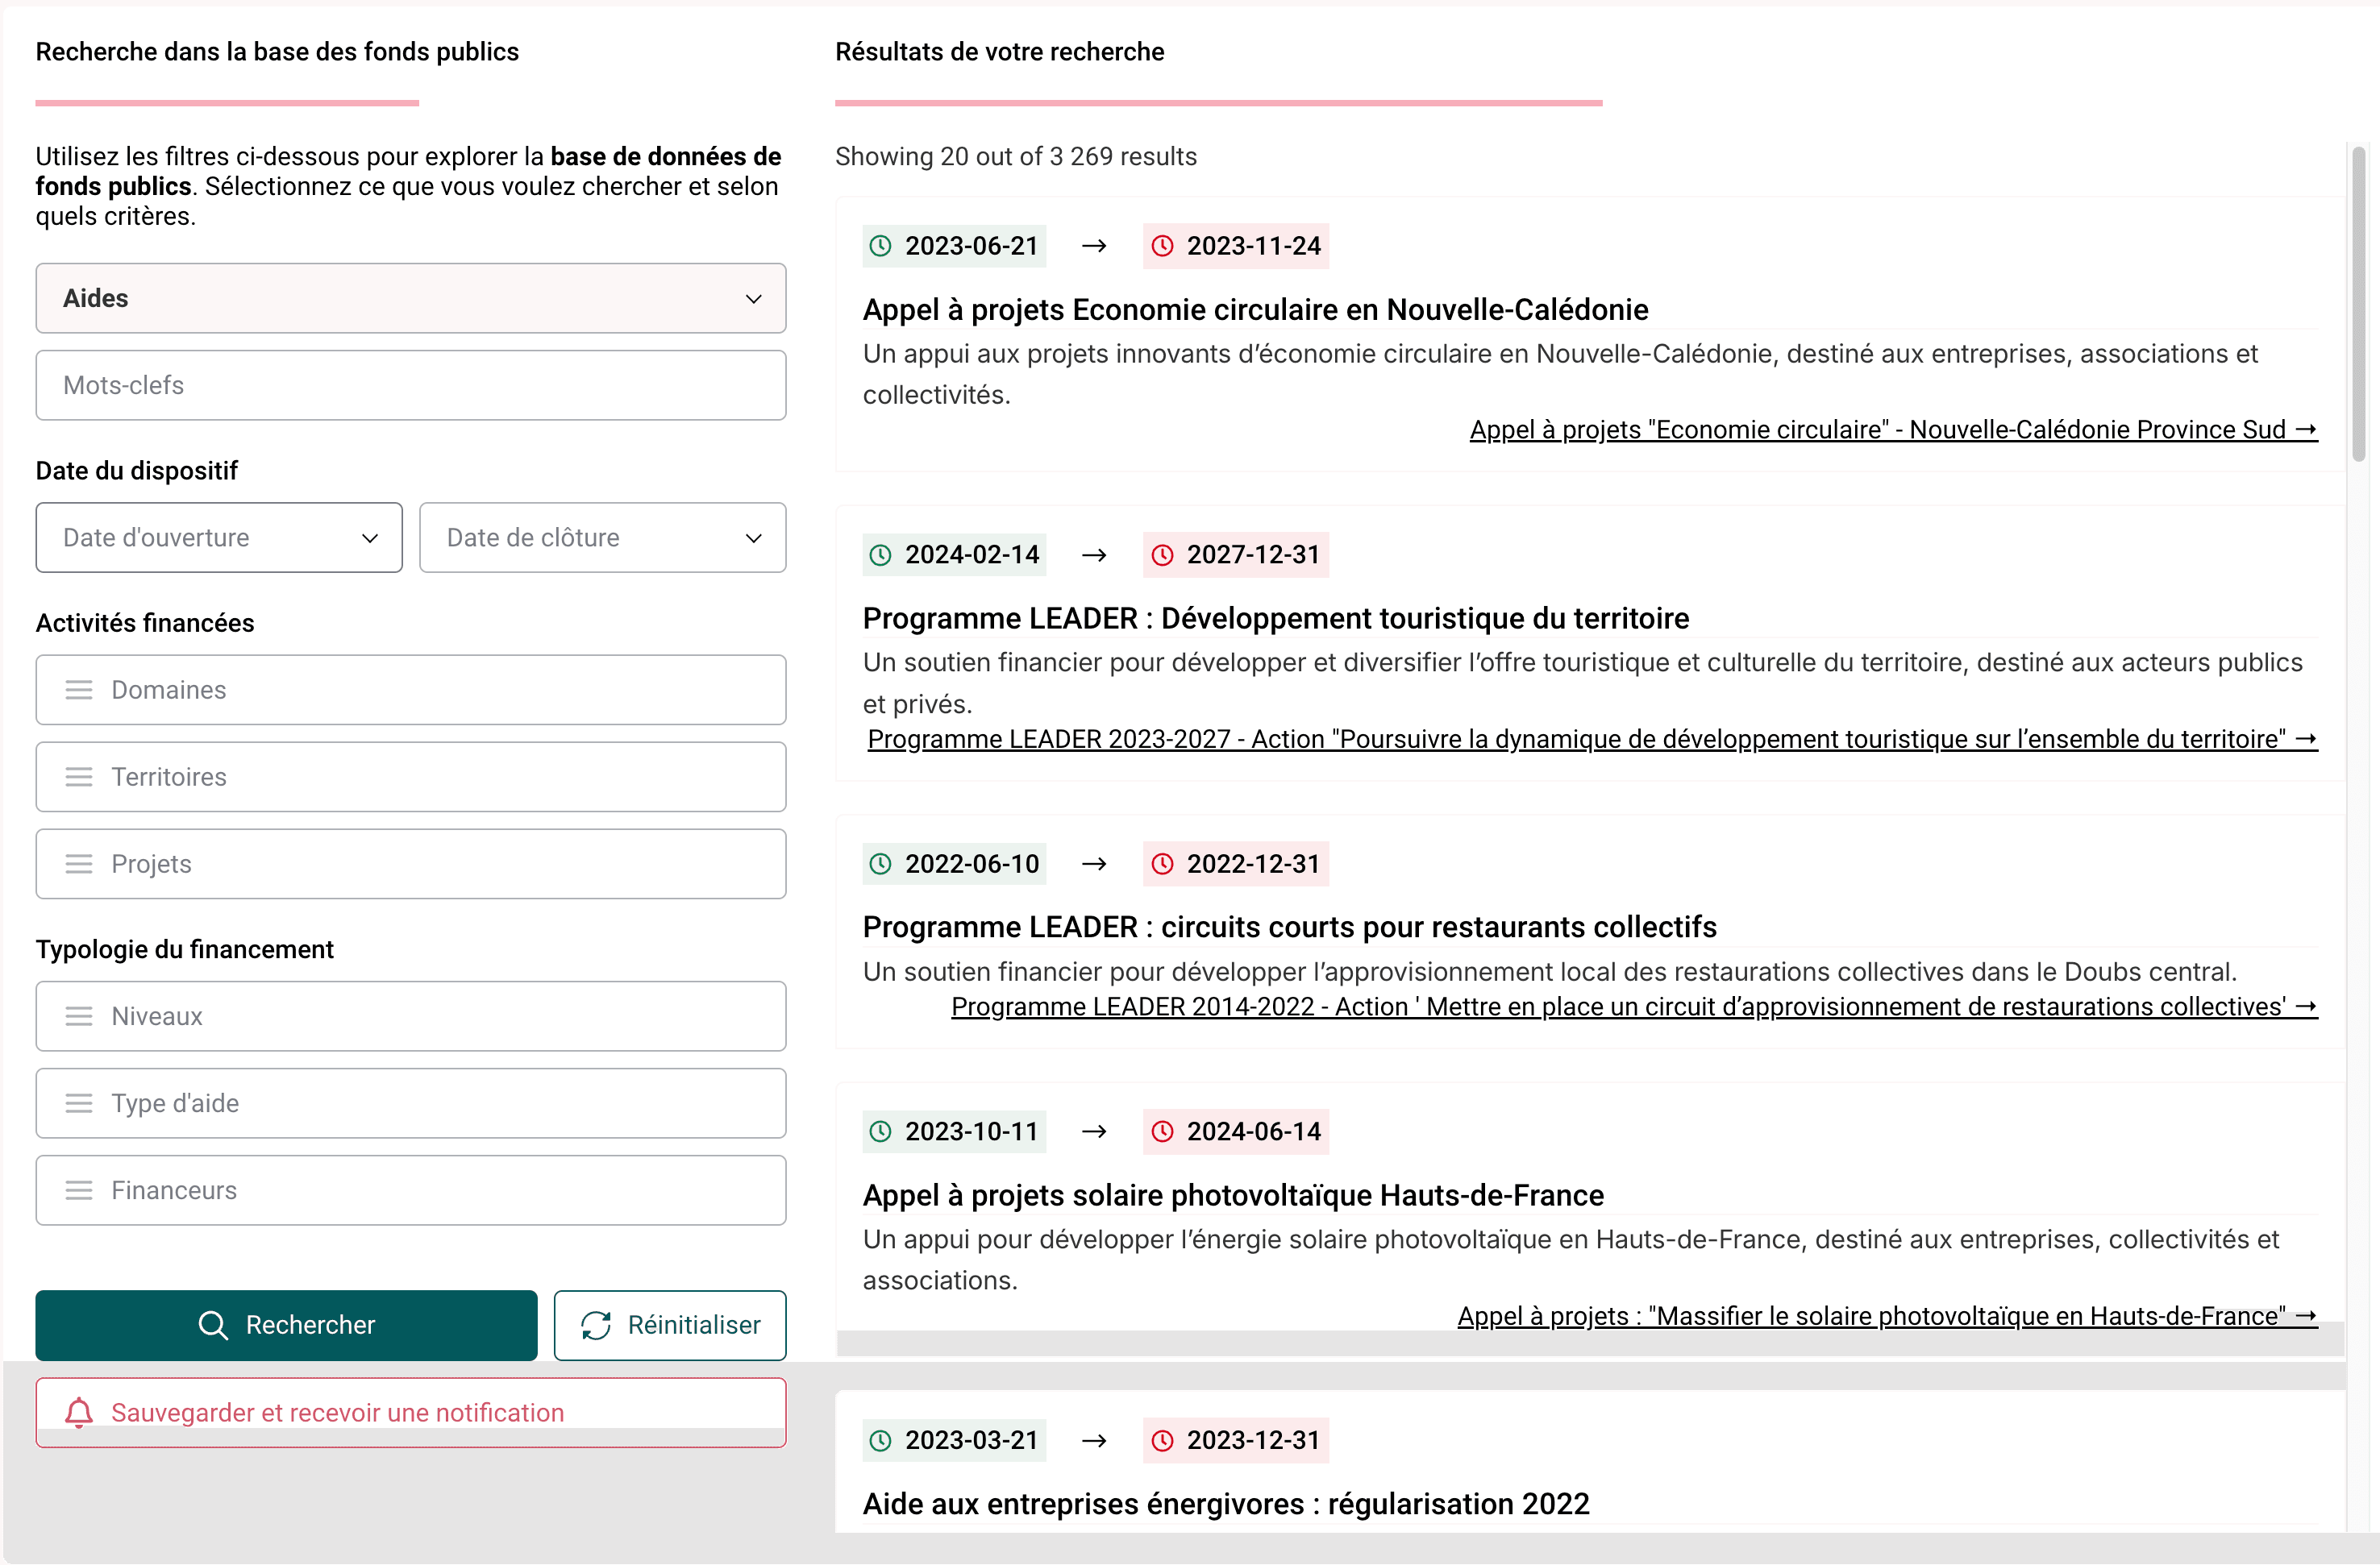
Task: Click the Date du dispositif label
Action: pyautogui.click(x=137, y=471)
